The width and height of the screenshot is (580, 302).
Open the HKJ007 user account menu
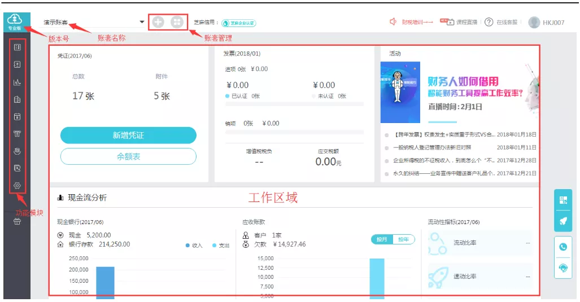(x=546, y=23)
